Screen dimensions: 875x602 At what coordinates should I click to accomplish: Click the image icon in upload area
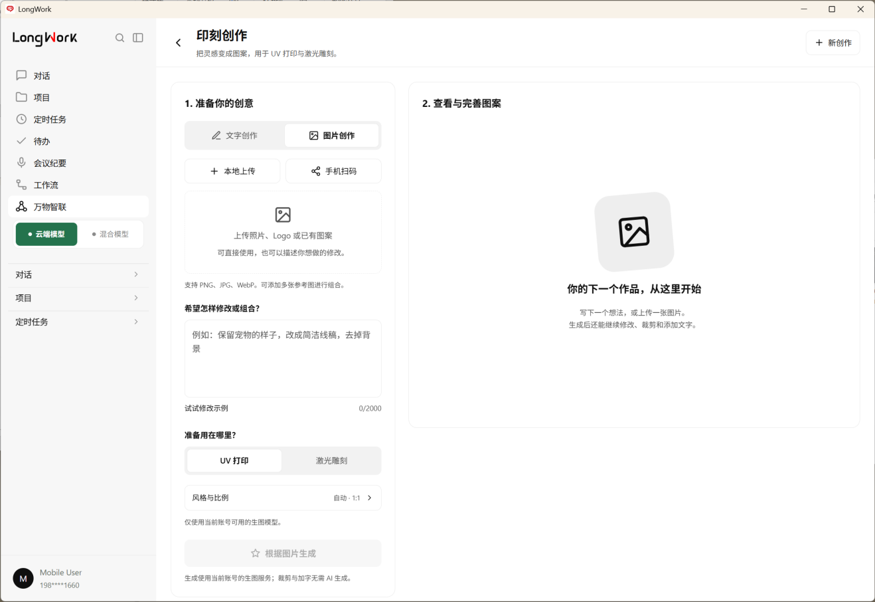click(283, 215)
